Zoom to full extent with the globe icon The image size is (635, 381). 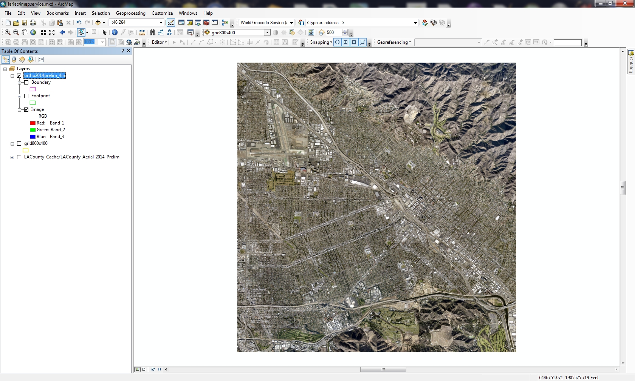click(33, 32)
